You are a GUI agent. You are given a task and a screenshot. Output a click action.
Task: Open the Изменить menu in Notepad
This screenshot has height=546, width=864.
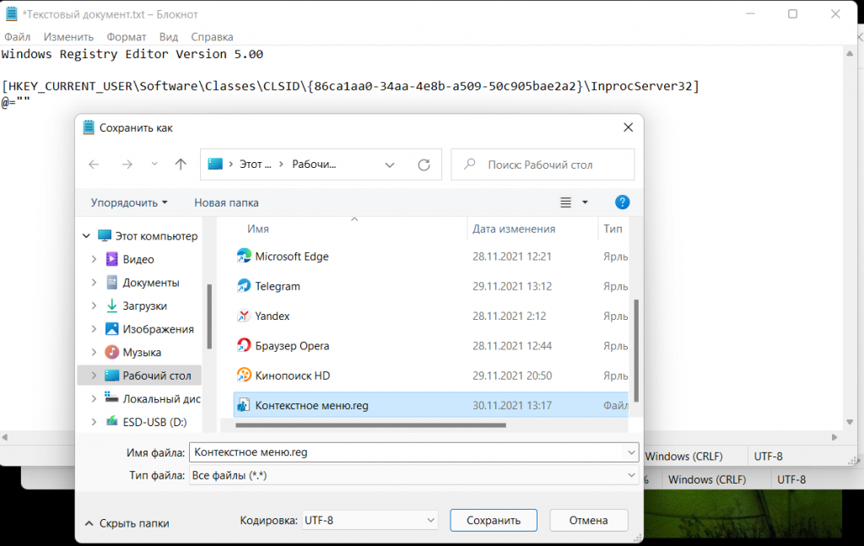(68, 37)
